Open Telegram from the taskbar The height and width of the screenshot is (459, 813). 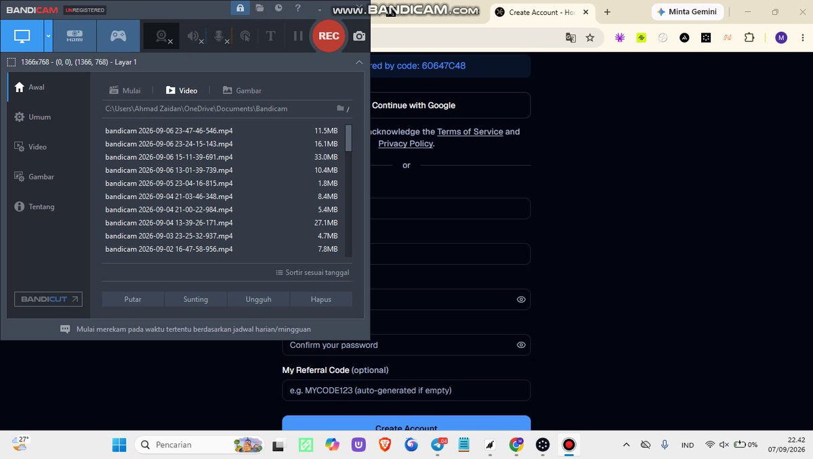tap(439, 445)
